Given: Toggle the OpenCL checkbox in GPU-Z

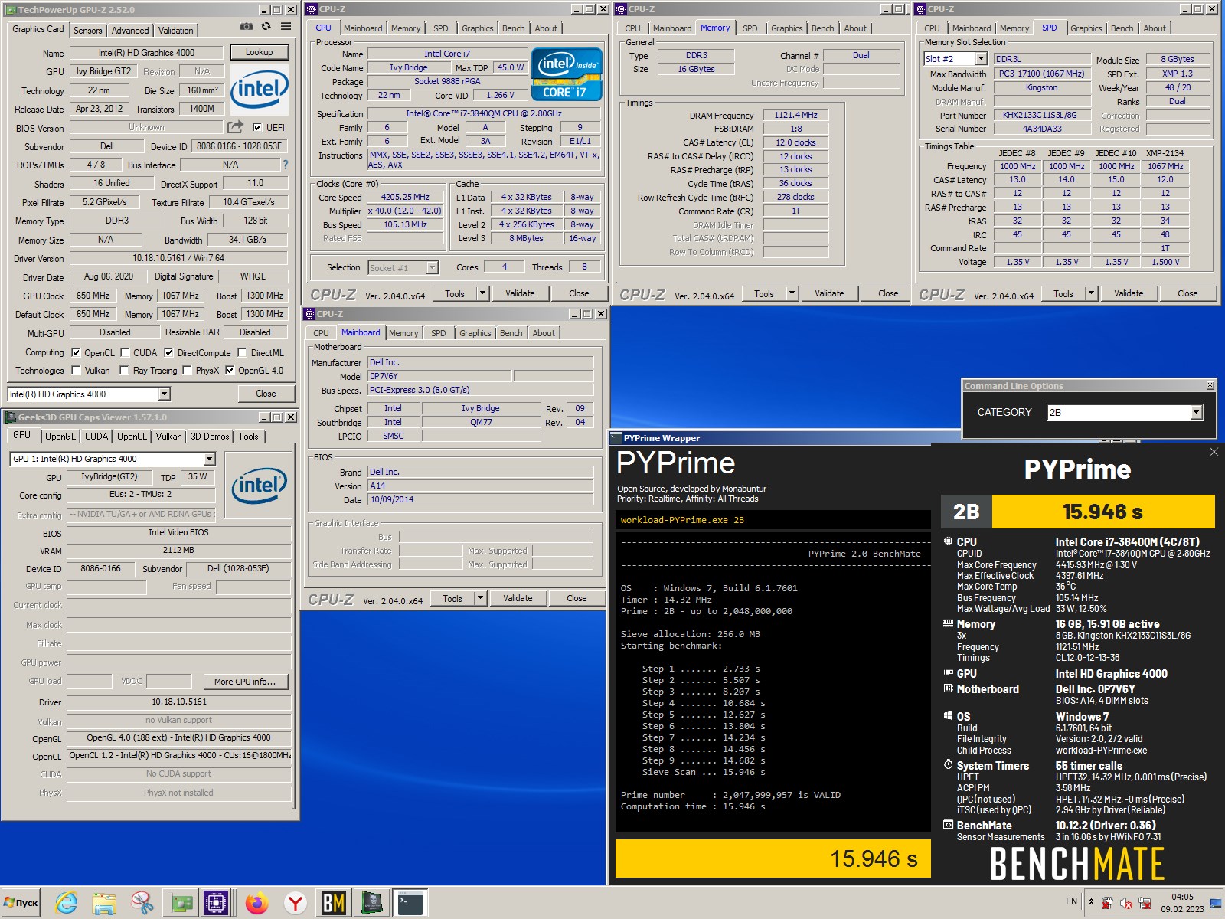Looking at the screenshot, I should (x=76, y=353).
